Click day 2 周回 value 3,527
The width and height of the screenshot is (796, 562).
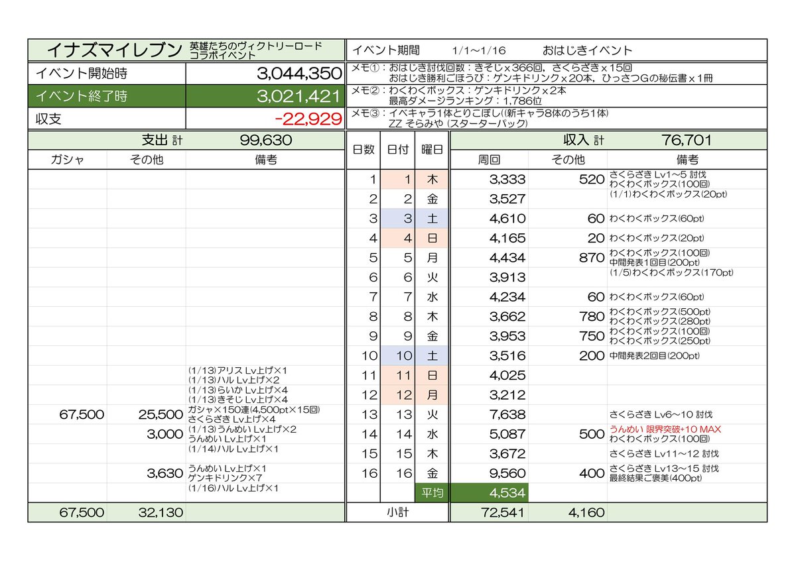507,199
